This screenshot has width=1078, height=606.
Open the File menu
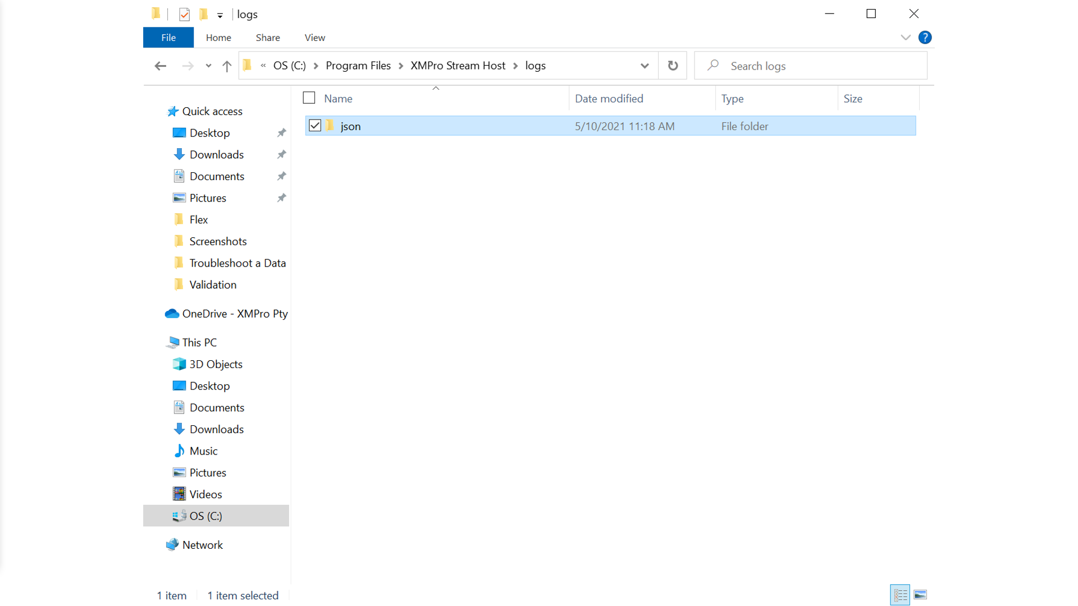[168, 37]
